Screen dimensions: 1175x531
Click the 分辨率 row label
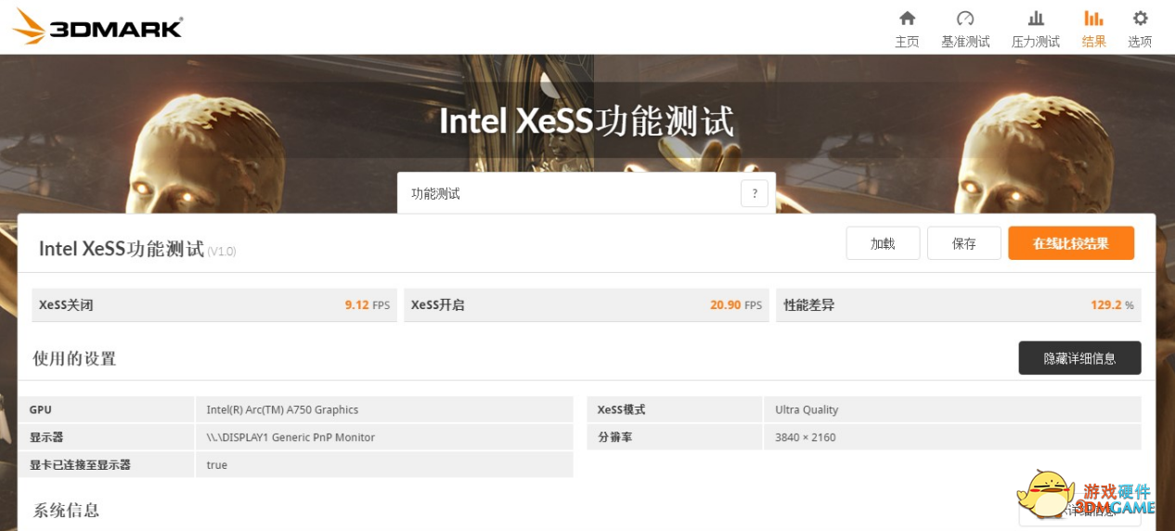pyautogui.click(x=614, y=437)
